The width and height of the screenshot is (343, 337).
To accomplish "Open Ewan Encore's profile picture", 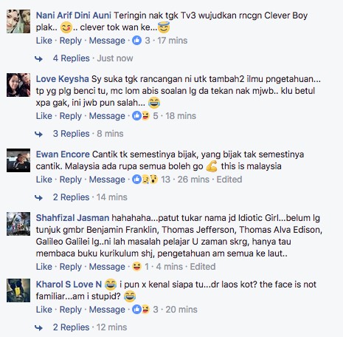I will [x=18, y=160].
